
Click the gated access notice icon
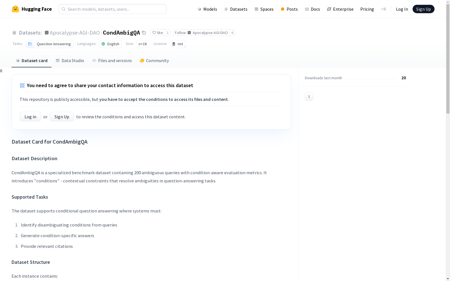point(22,85)
